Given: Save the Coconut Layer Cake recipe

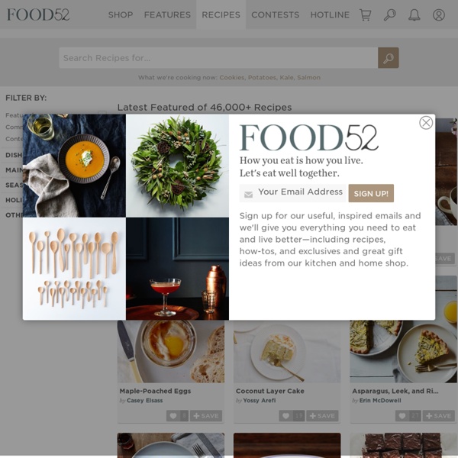Looking at the screenshot, I should 322,416.
